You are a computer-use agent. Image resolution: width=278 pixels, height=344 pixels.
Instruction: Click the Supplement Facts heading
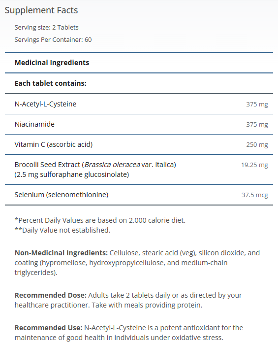[x=41, y=10]
